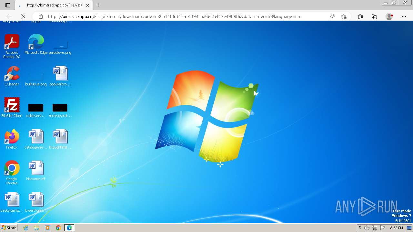Stop loading the page
413x232 pixels.
pyautogui.click(x=23, y=16)
